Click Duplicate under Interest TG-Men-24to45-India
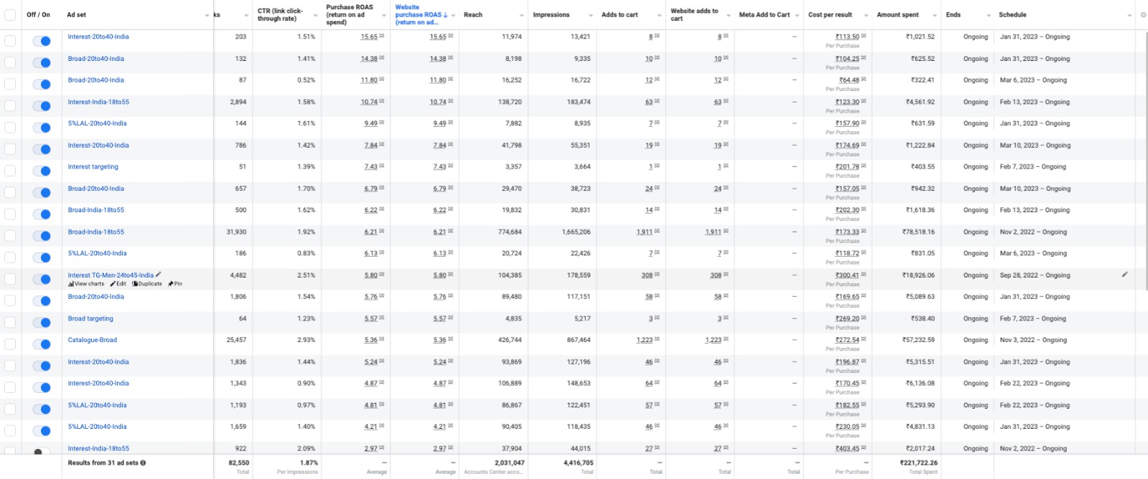This screenshot has width=1148, height=479. (147, 284)
